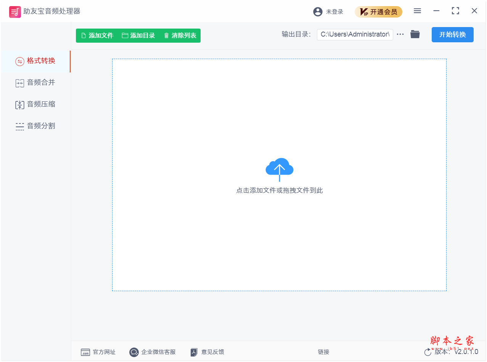Click 添加目录 to add a folder
The width and height of the screenshot is (487, 362).
tap(139, 35)
